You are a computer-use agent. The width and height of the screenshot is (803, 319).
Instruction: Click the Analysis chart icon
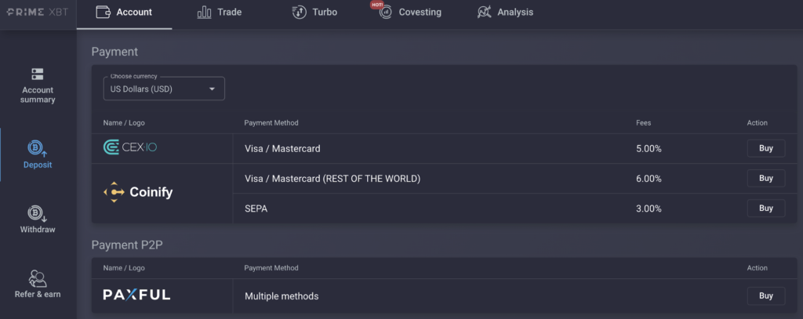(x=485, y=13)
